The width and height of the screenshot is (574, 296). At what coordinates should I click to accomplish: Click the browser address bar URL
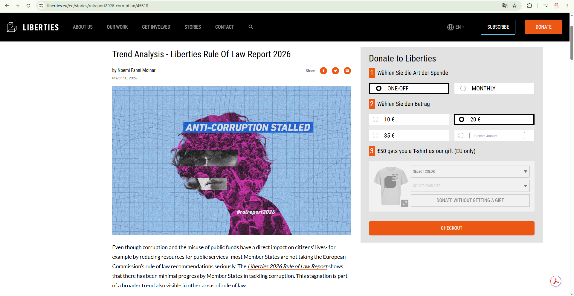(97, 6)
